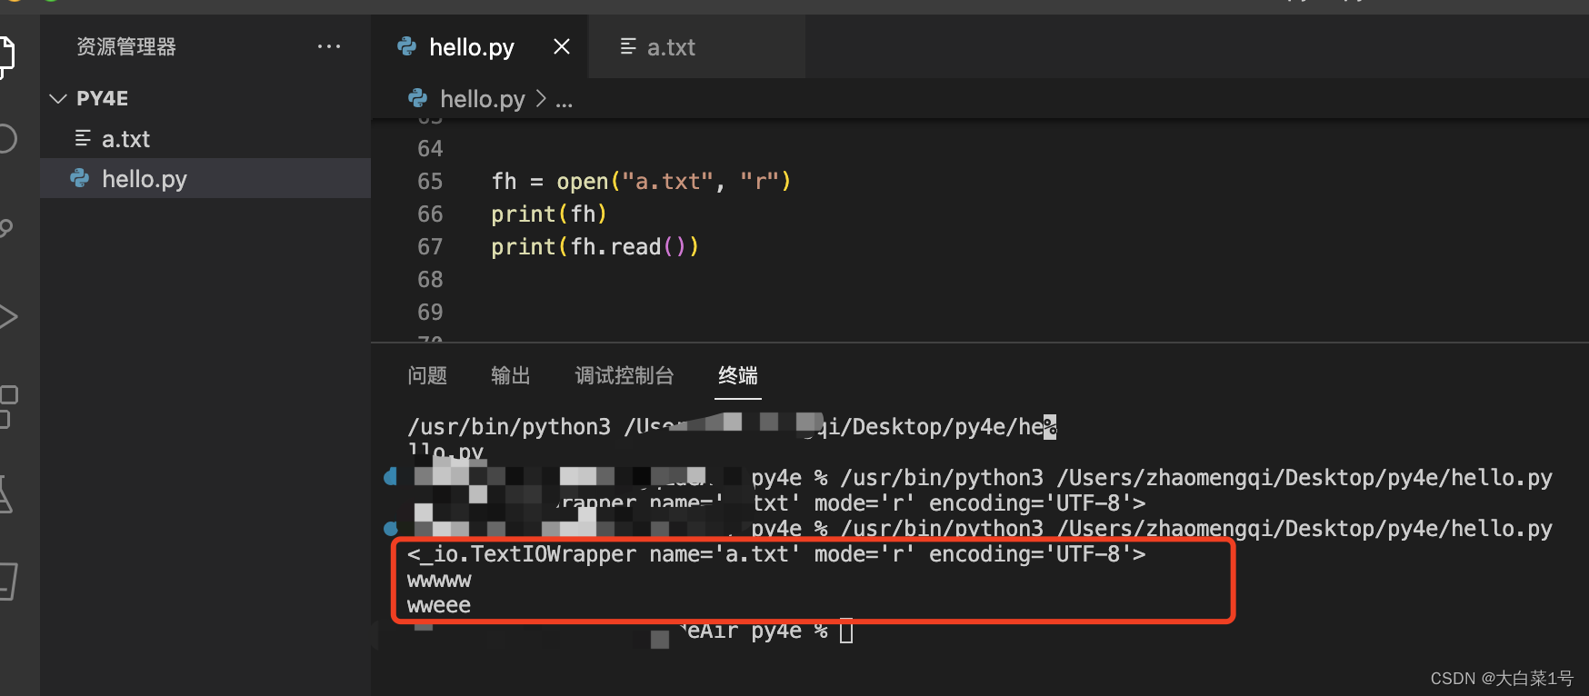This screenshot has width=1589, height=696.
Task: Open explorer more actions ellipsis
Action: (x=329, y=46)
